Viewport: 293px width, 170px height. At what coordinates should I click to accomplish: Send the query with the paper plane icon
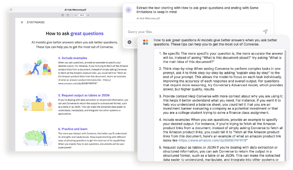[265, 31]
